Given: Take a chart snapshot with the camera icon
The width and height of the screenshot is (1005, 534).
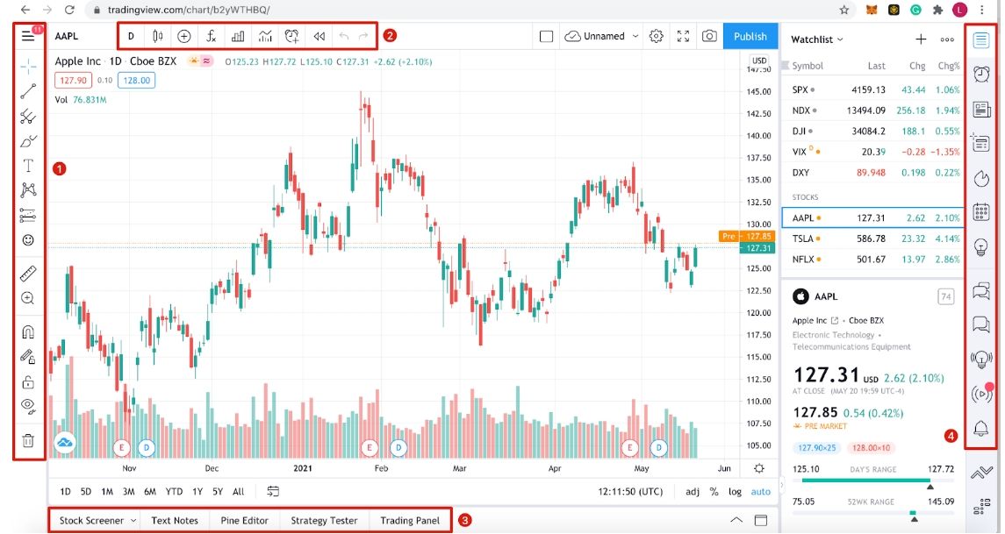Looking at the screenshot, I should click(709, 36).
